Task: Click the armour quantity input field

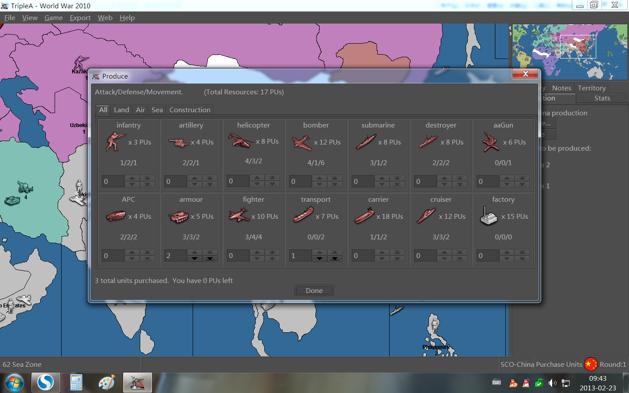Action: coord(176,255)
